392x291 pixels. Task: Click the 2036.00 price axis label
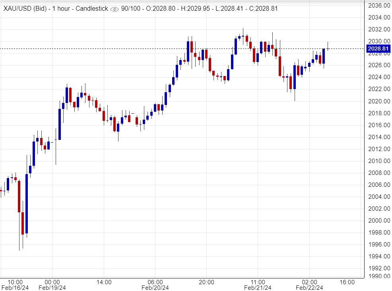coord(378,6)
